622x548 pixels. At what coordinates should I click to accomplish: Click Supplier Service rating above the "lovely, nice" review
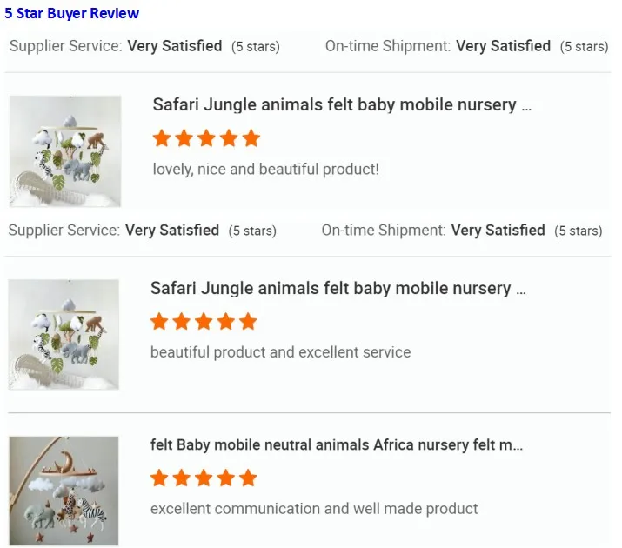[x=144, y=46]
